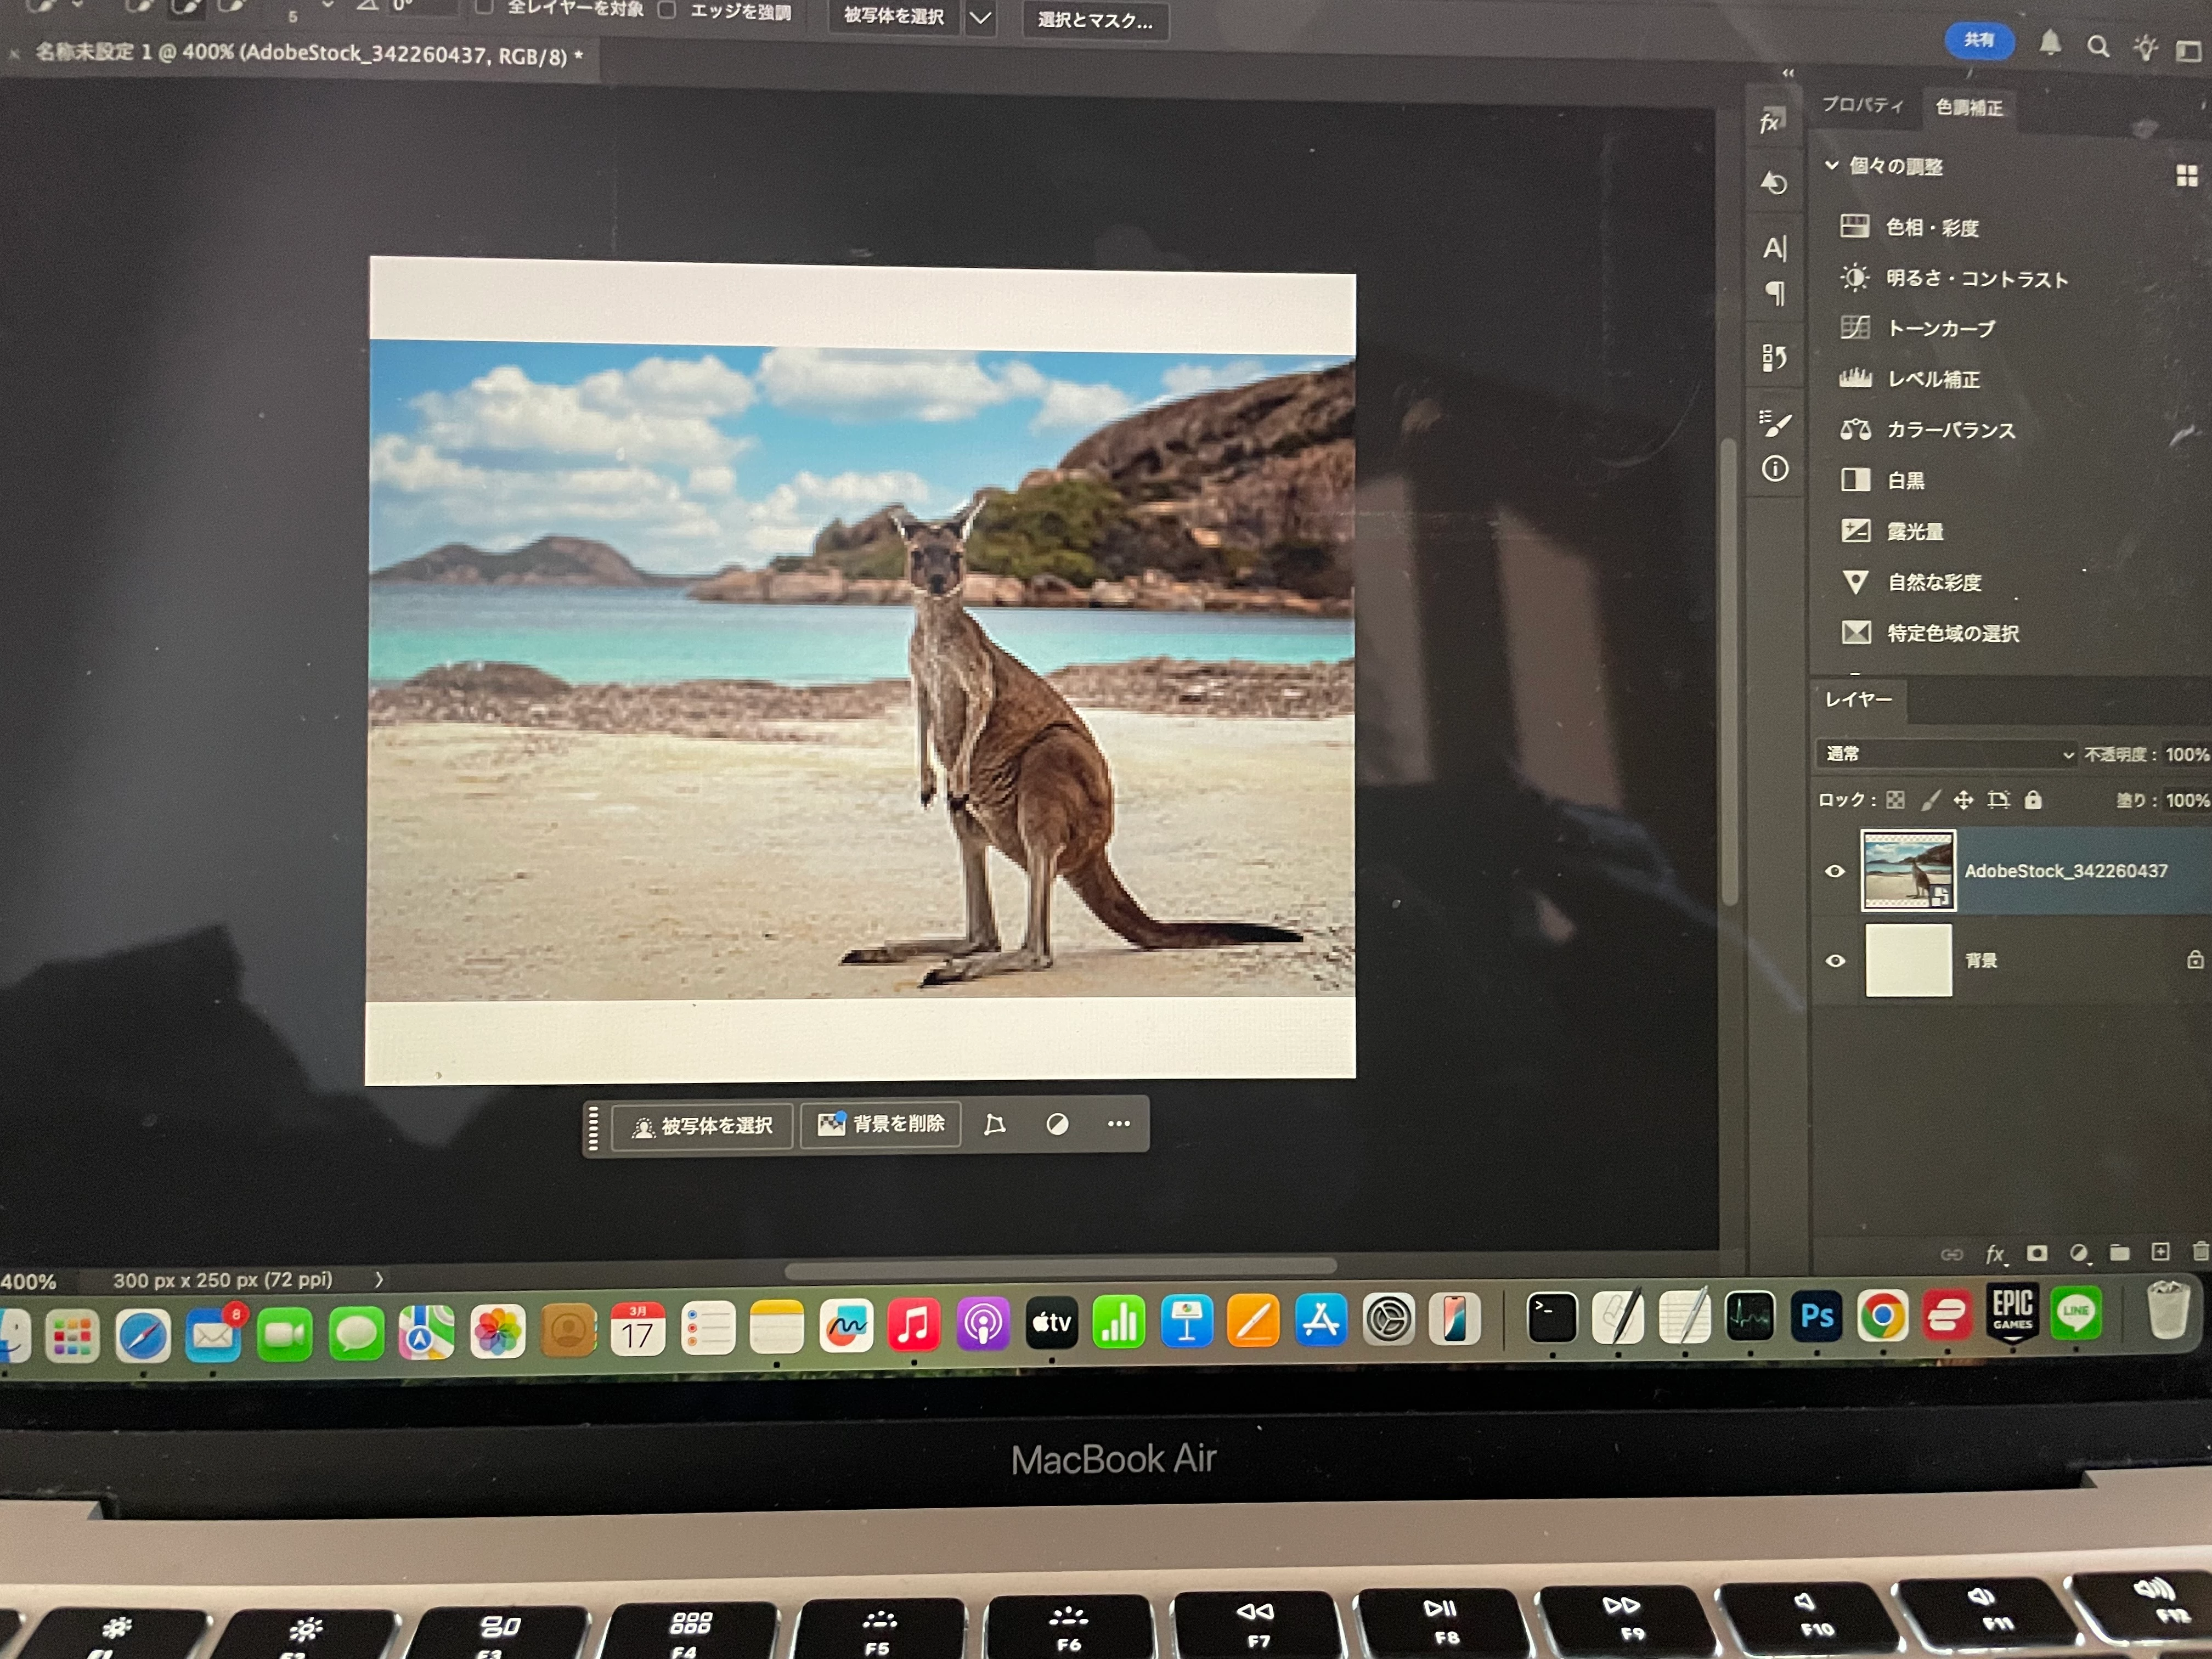Click the Hue/Saturation (色相・彩度) adjustment icon

coord(1854,226)
